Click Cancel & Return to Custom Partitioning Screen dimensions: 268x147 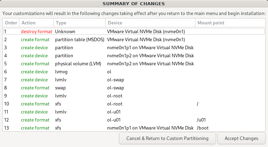pyautogui.click(x=167, y=138)
